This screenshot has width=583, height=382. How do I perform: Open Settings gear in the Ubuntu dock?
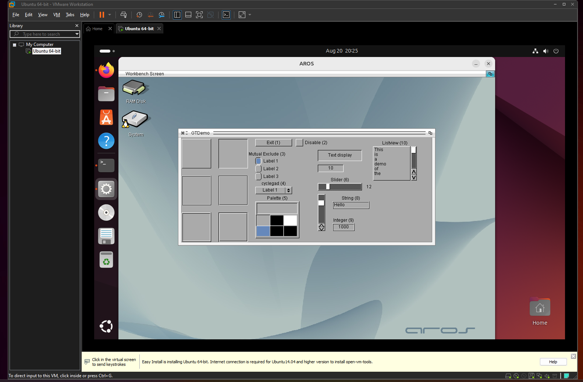tap(106, 189)
